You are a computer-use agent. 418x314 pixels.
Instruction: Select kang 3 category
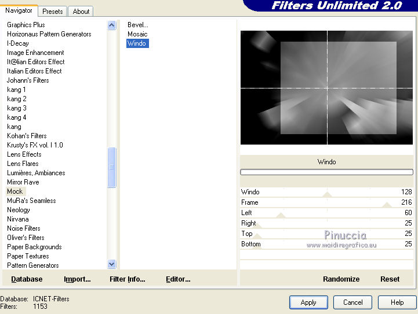coord(17,108)
